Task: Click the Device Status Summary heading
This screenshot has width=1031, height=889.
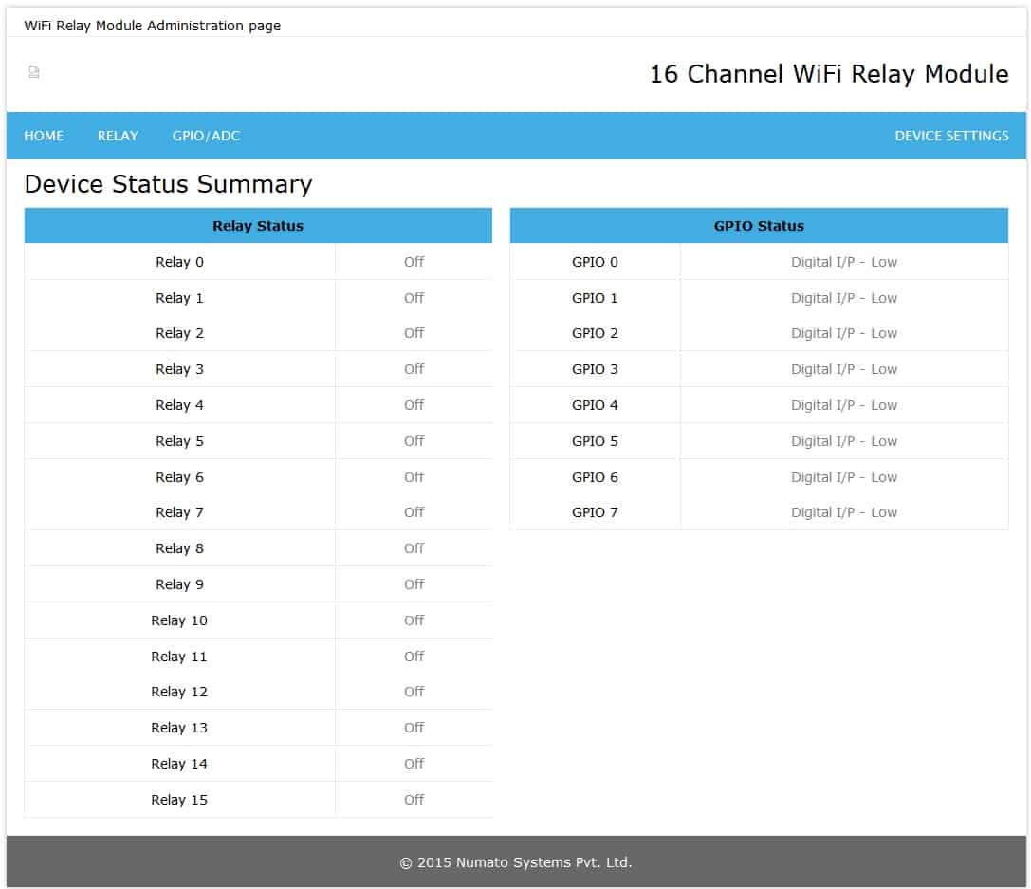Action: pyautogui.click(x=169, y=184)
